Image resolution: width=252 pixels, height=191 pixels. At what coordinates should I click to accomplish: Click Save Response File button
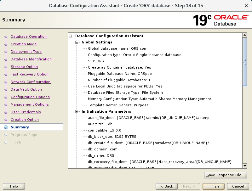pyautogui.click(x=226, y=175)
